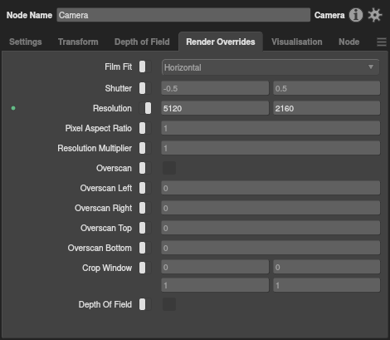The image size is (390, 340).
Task: Enable the Crop Window override switch
Action: 145,268
